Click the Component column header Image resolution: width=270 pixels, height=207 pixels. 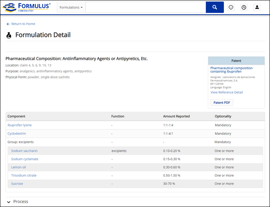point(16,116)
